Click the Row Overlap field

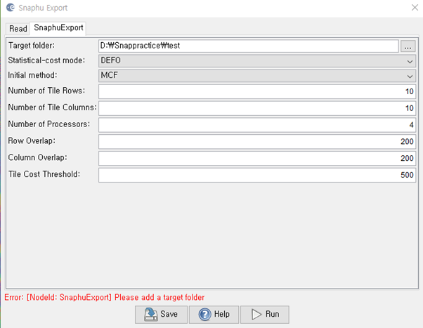point(257,142)
